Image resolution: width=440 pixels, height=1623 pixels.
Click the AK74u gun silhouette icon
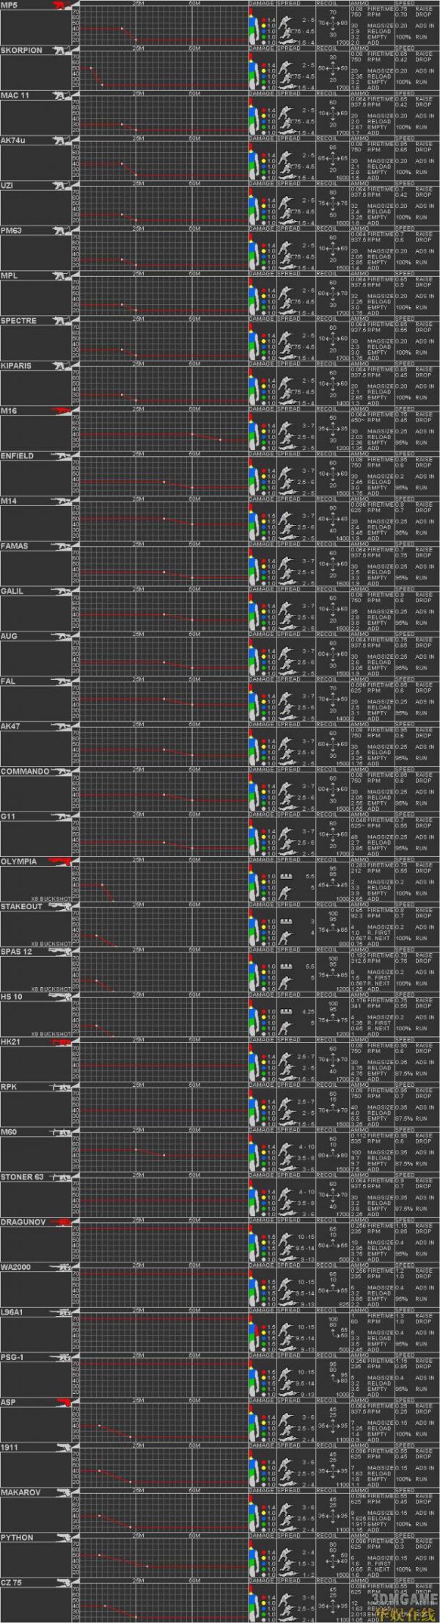point(62,140)
